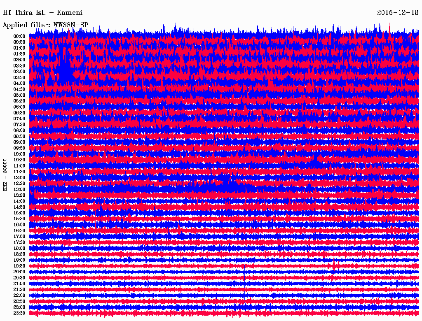
Task: Click the '06:00' time label
Action: [x=19, y=107]
